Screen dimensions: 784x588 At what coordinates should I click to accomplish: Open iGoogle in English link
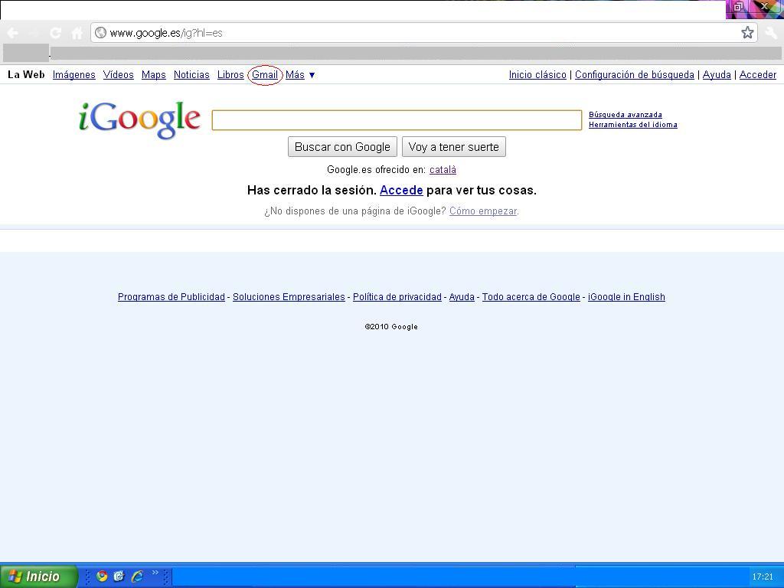[626, 296]
